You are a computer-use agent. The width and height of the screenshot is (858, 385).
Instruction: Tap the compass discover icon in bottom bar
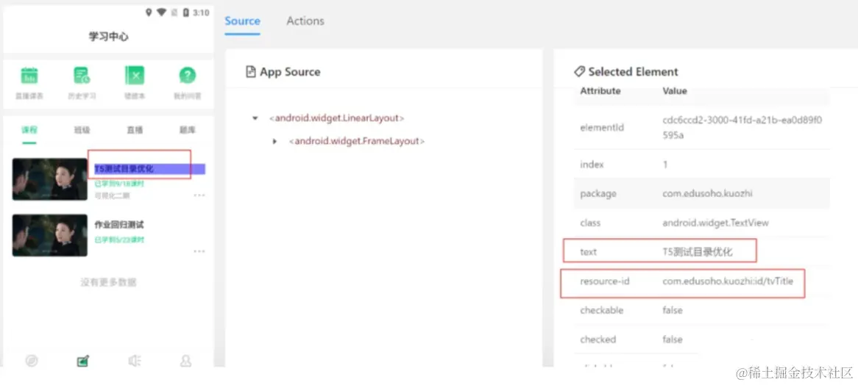point(31,360)
